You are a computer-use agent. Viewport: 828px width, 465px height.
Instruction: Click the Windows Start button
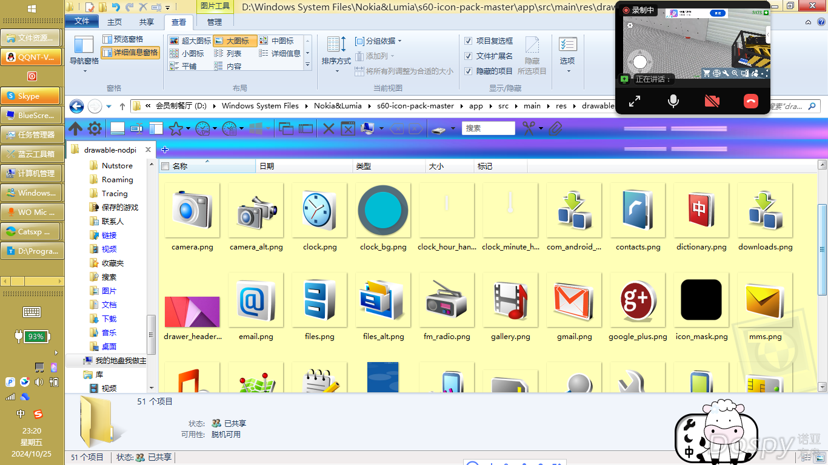coord(32,8)
